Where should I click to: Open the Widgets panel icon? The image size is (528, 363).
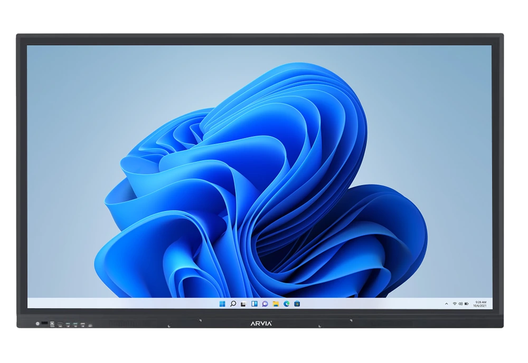[254, 304]
